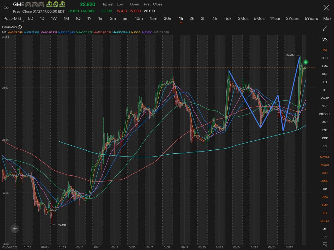The width and height of the screenshot is (334, 250).
Task: Enable the MAVOL sub-indicator
Action: point(325,157)
